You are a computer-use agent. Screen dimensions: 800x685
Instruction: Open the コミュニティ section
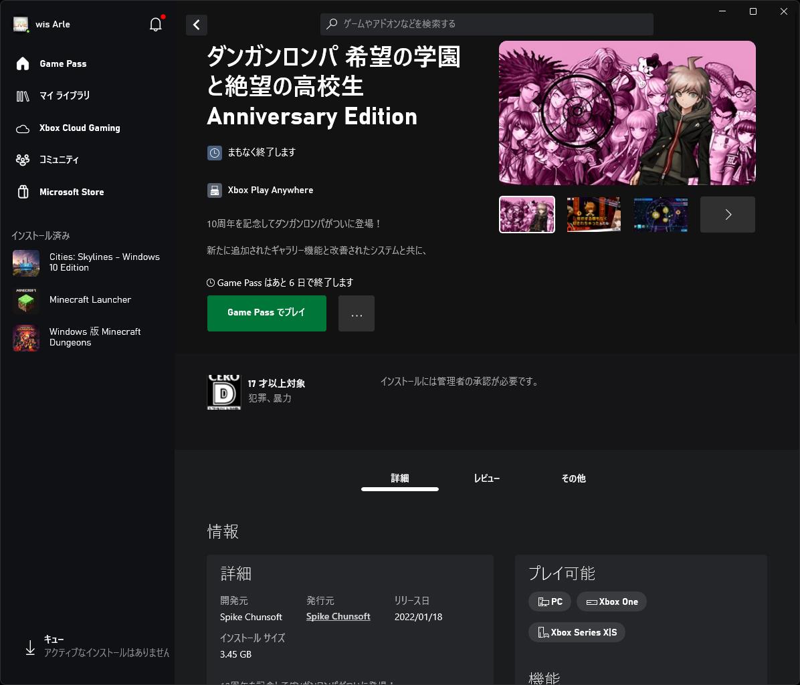pos(59,160)
